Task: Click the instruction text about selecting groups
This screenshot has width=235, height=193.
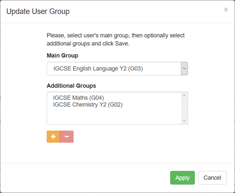Action: 115,39
